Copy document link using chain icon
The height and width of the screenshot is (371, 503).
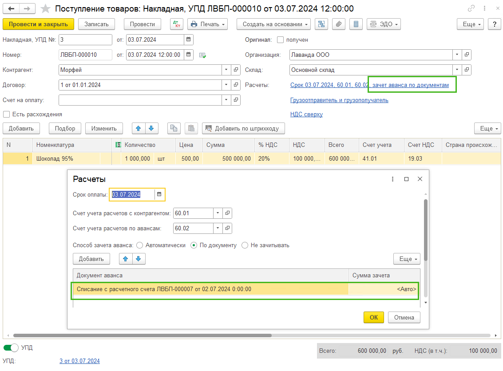coord(471,8)
